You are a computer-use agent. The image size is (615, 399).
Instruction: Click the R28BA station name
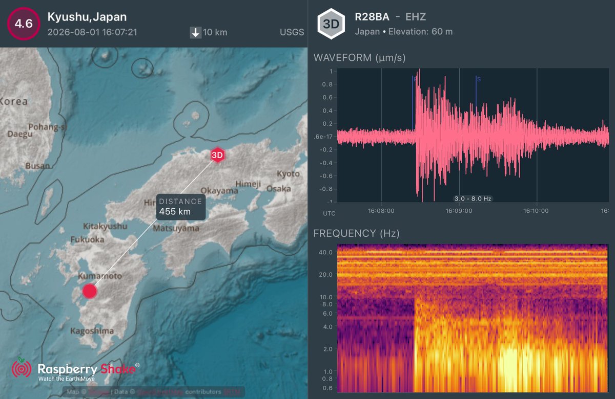click(372, 17)
